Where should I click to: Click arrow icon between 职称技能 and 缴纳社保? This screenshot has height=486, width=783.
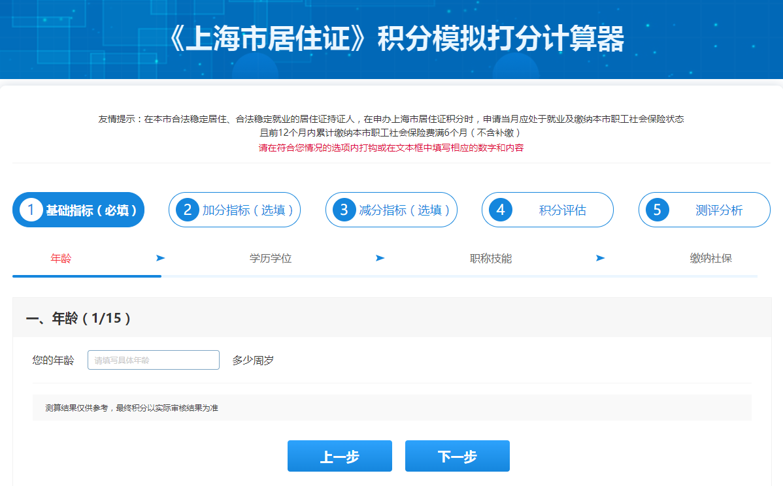(600, 258)
